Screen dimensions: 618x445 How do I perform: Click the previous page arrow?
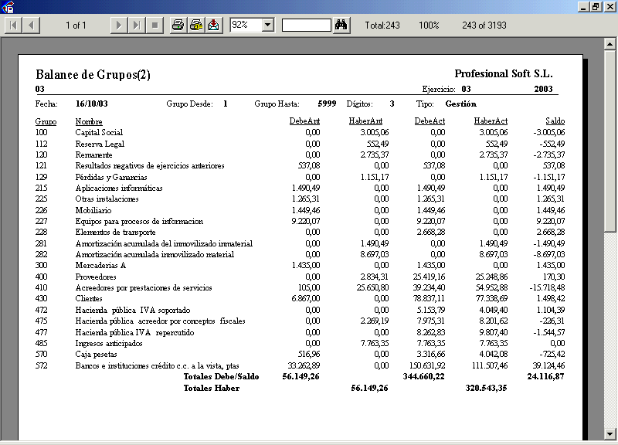(32, 25)
